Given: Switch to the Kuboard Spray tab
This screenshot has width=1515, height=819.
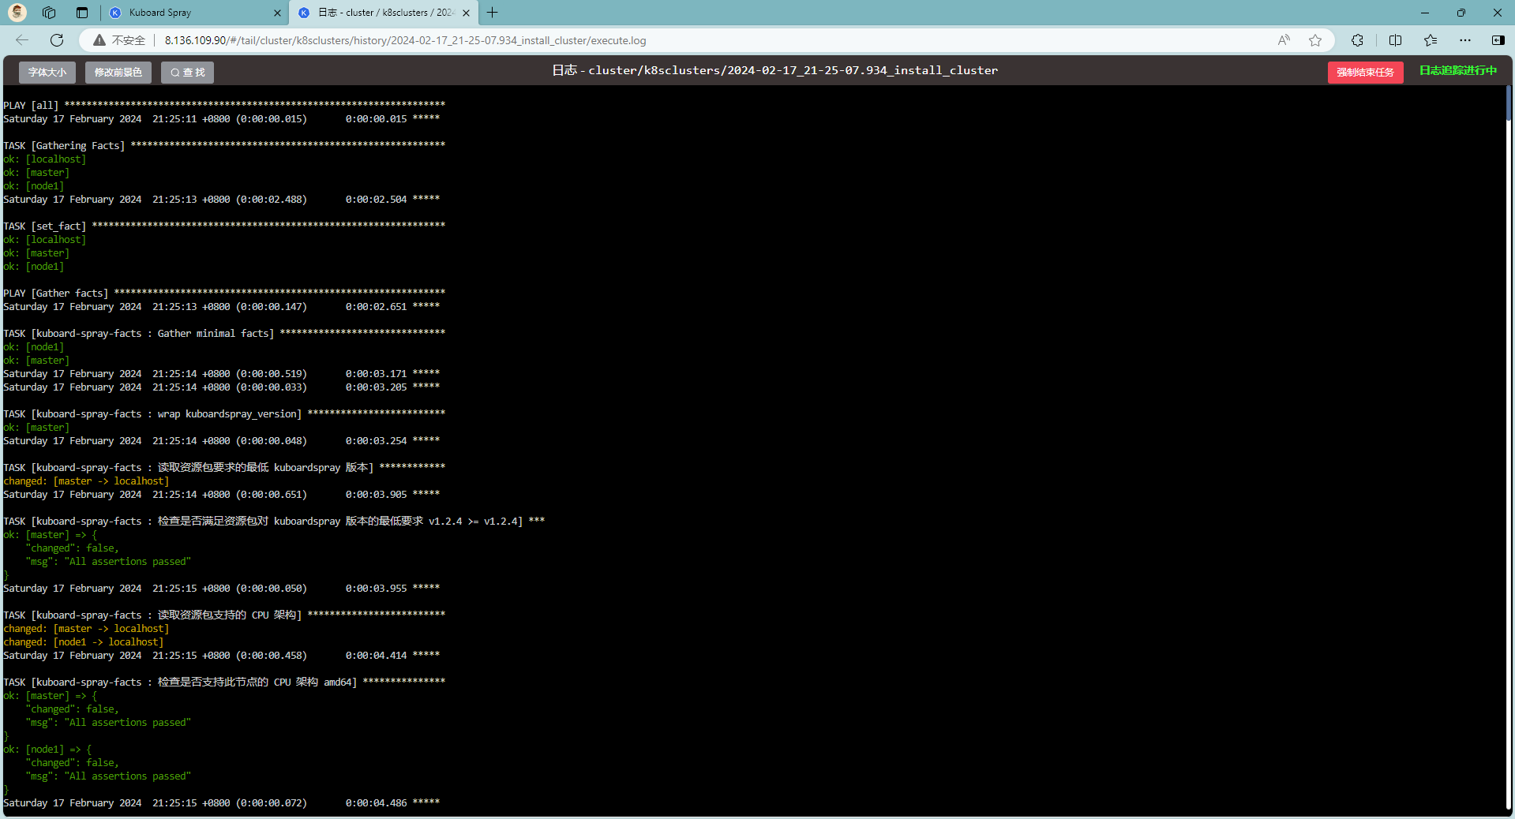Looking at the screenshot, I should click(x=189, y=13).
